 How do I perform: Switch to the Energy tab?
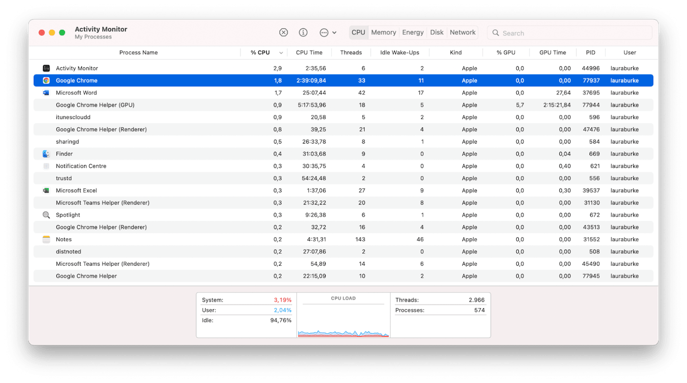pos(413,32)
